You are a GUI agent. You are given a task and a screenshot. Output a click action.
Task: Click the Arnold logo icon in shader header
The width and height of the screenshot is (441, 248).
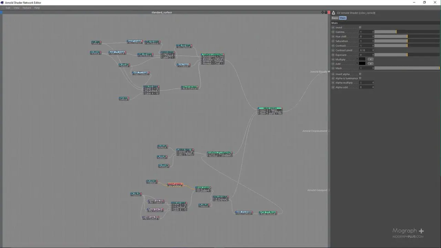coord(334,13)
